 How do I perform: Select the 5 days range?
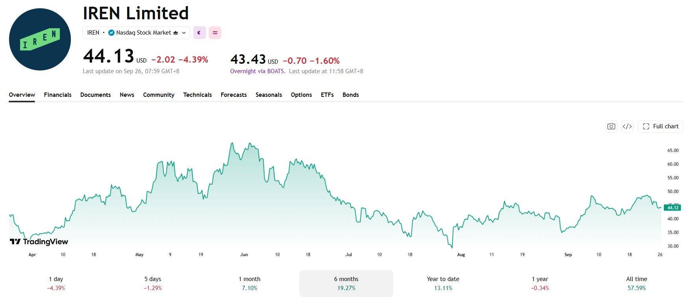point(153,283)
